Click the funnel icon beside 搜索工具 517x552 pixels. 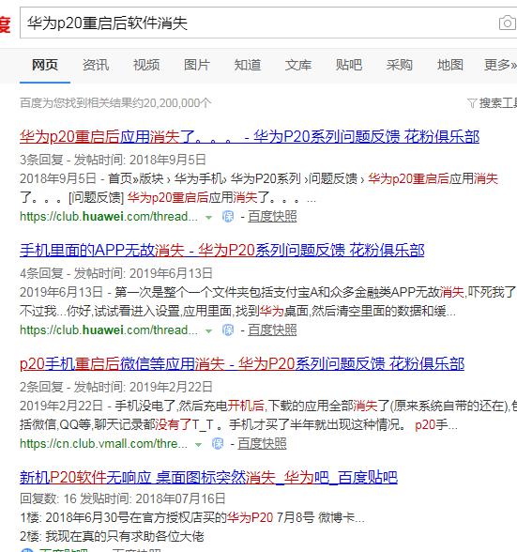click(x=472, y=103)
